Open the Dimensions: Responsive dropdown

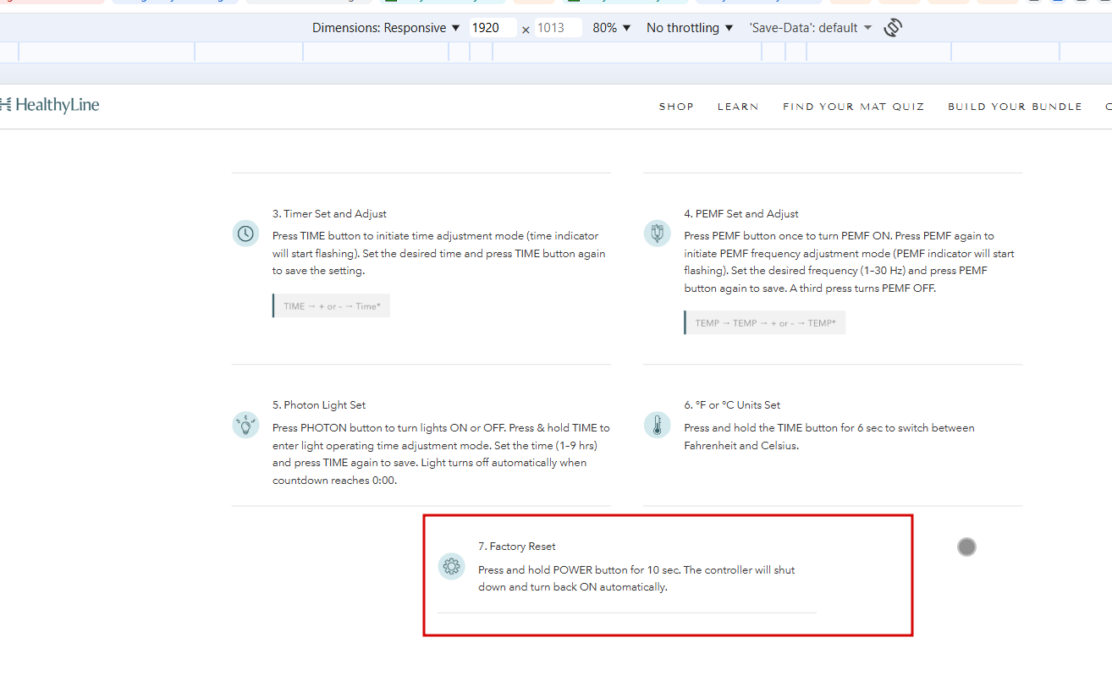[x=386, y=28]
